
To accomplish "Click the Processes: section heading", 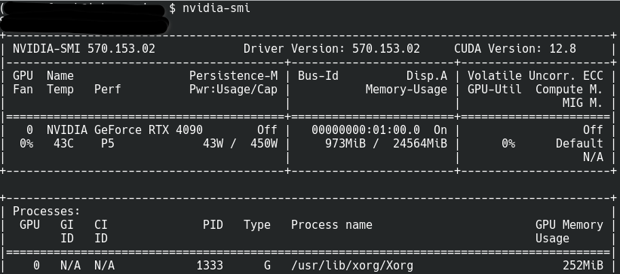I will point(47,212).
